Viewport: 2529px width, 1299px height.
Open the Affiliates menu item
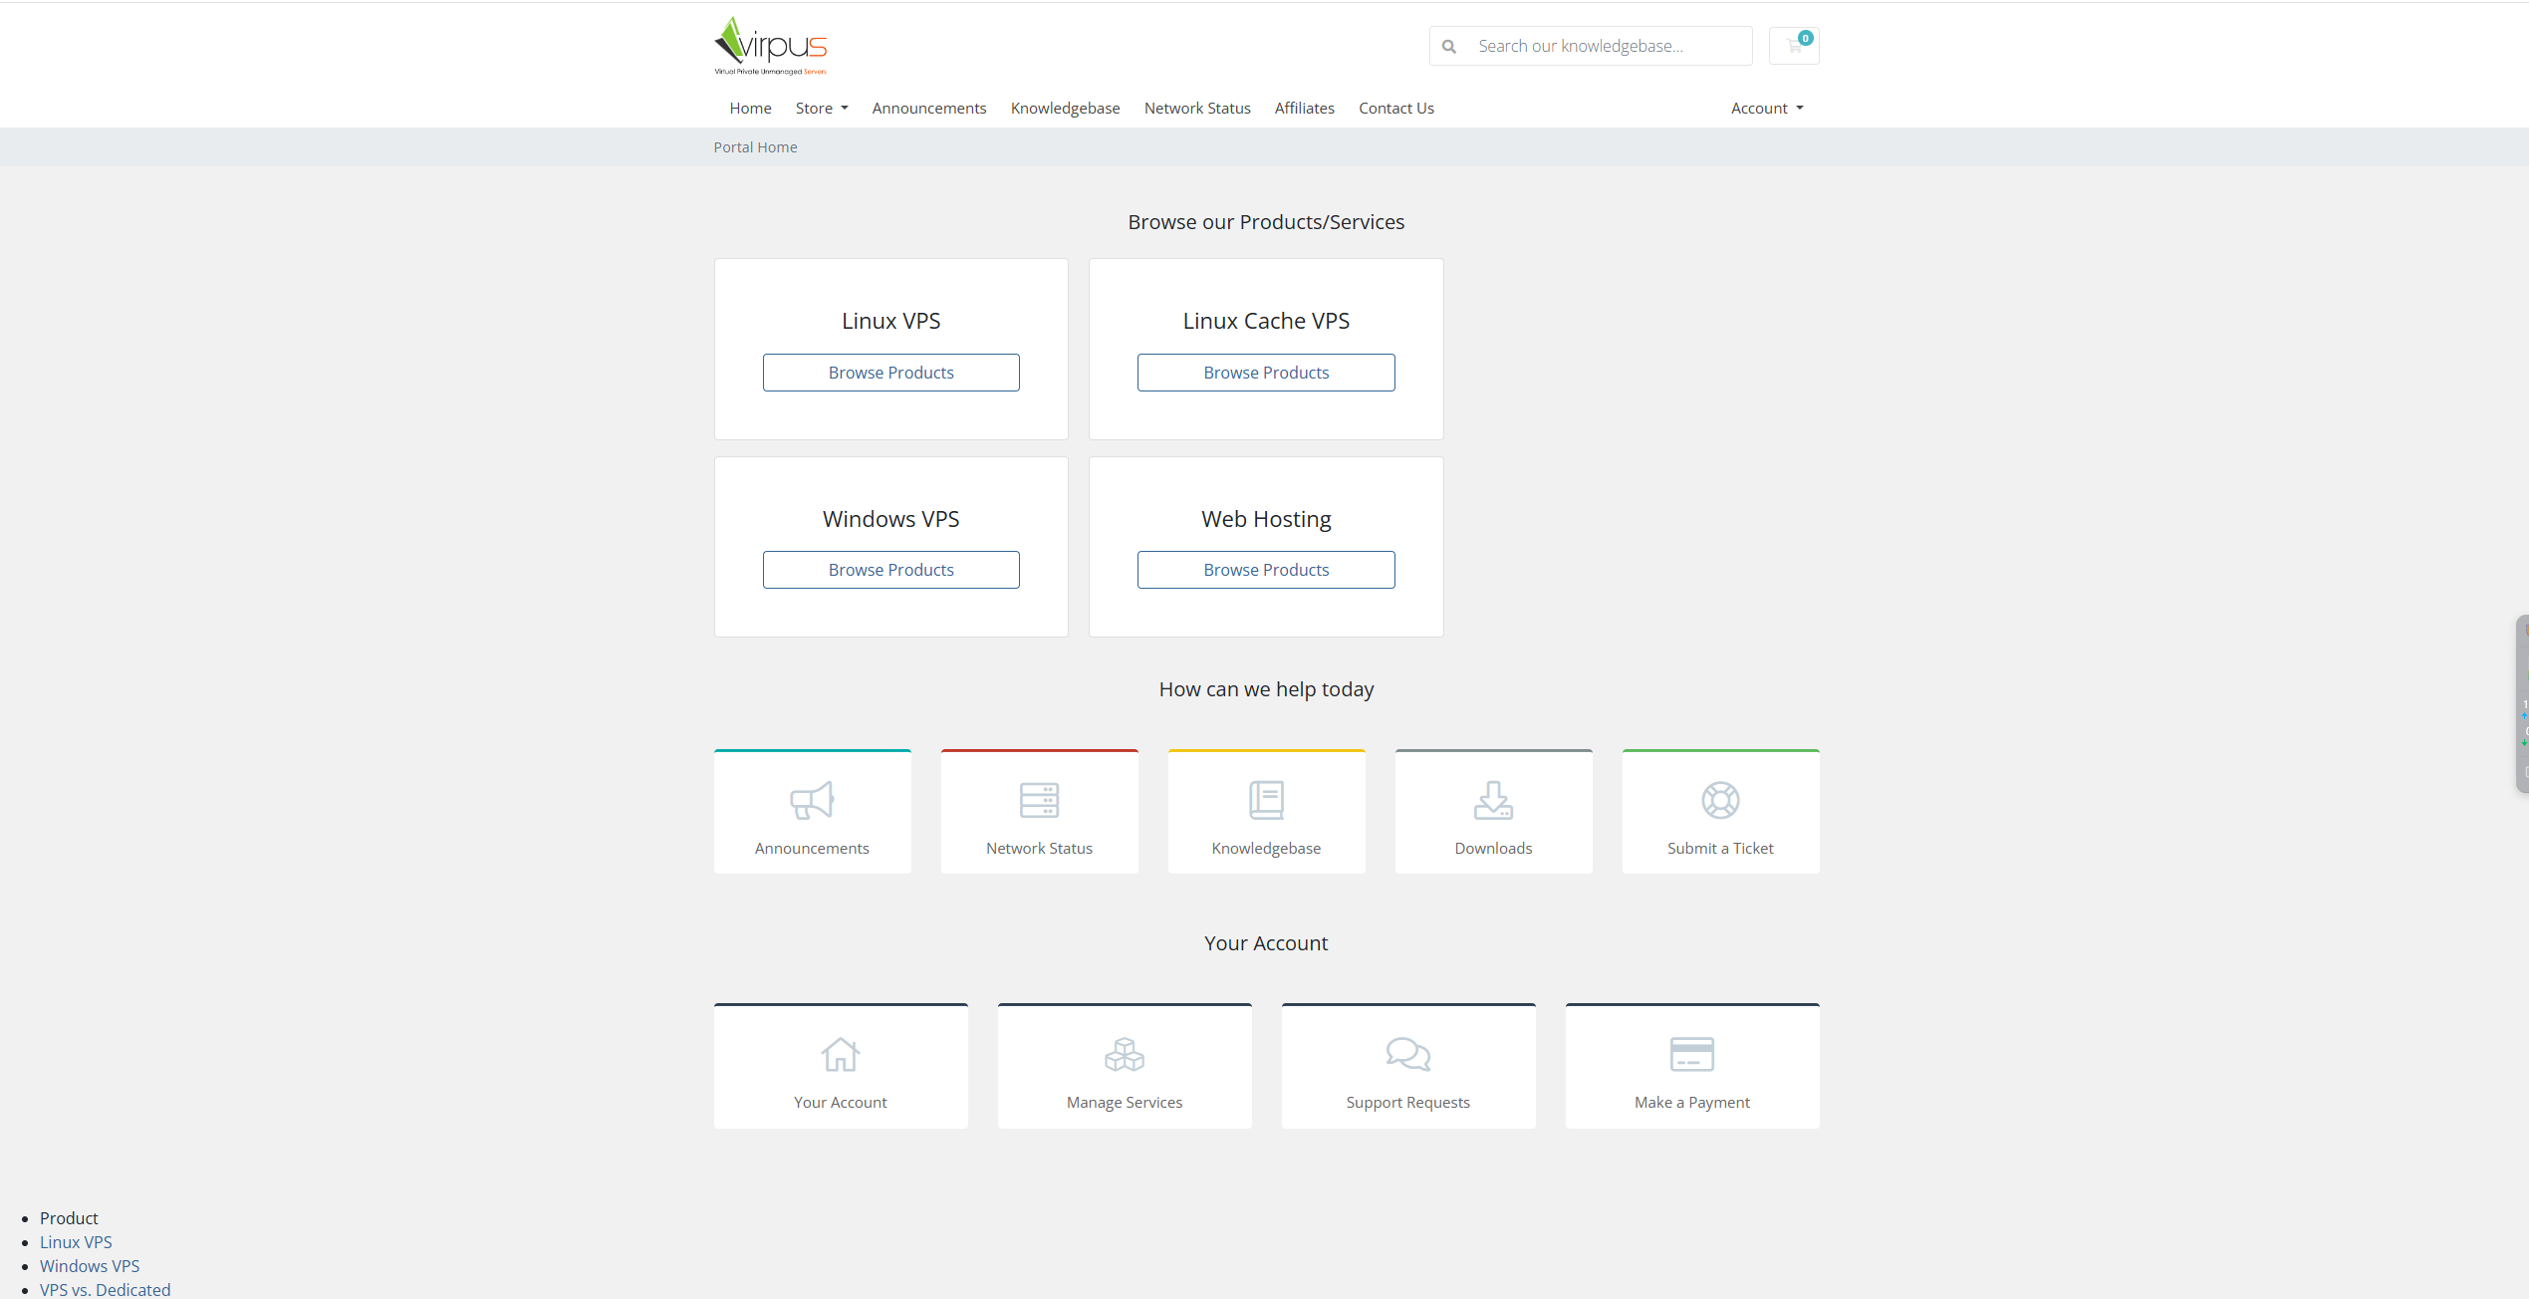click(x=1304, y=108)
